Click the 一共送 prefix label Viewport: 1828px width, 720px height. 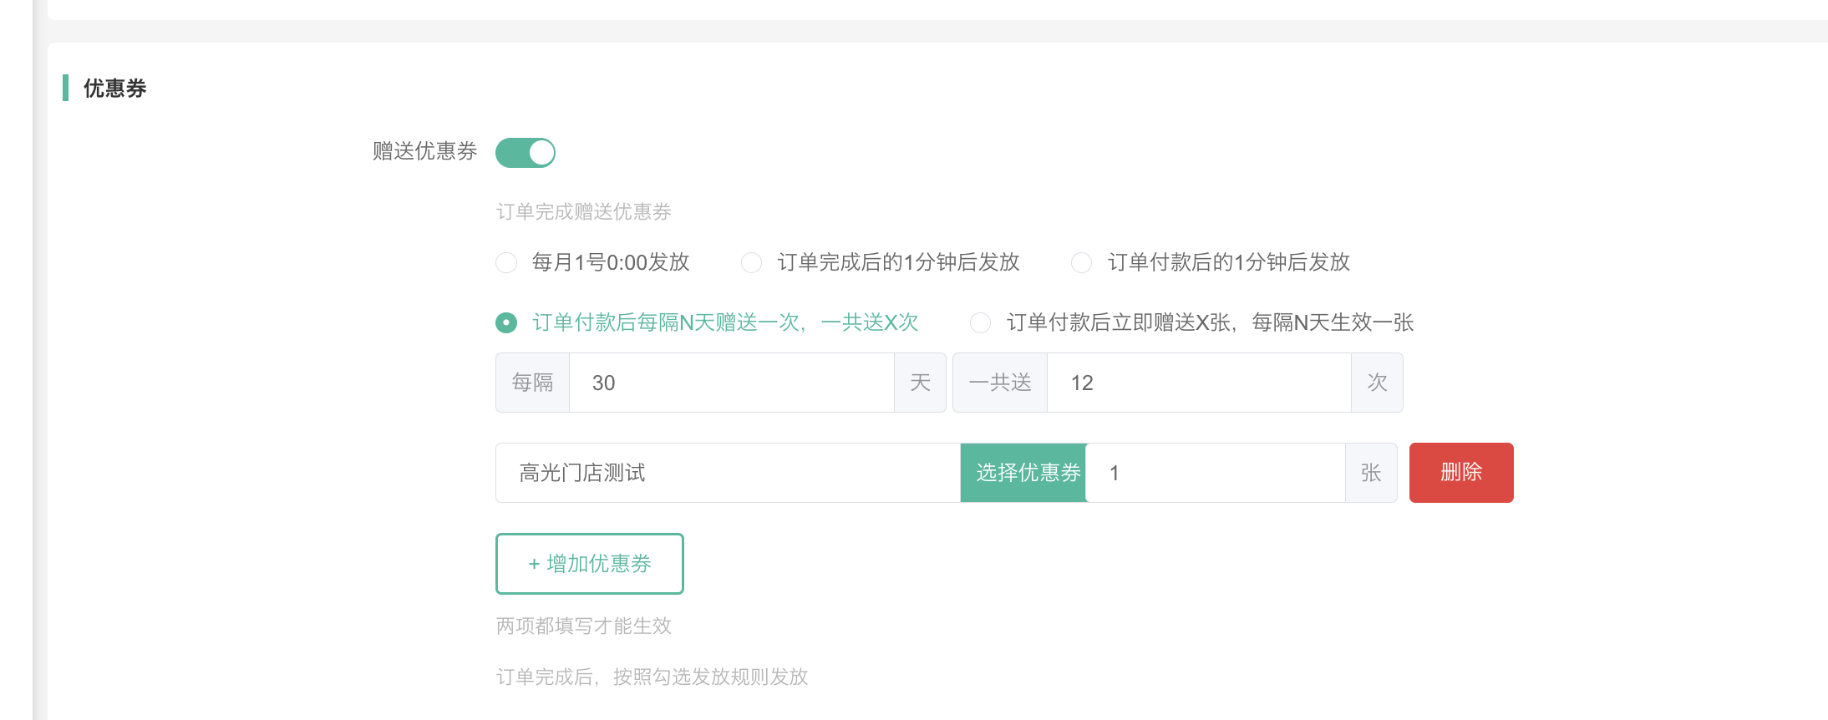pyautogui.click(x=1000, y=383)
